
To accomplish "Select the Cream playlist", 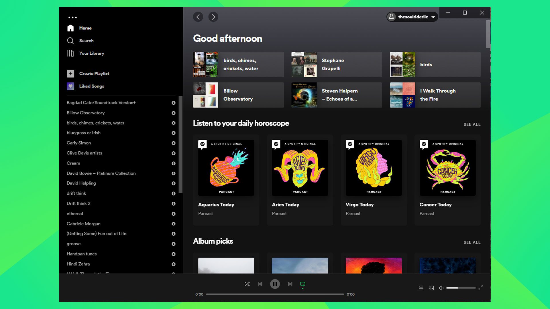I will 73,163.
